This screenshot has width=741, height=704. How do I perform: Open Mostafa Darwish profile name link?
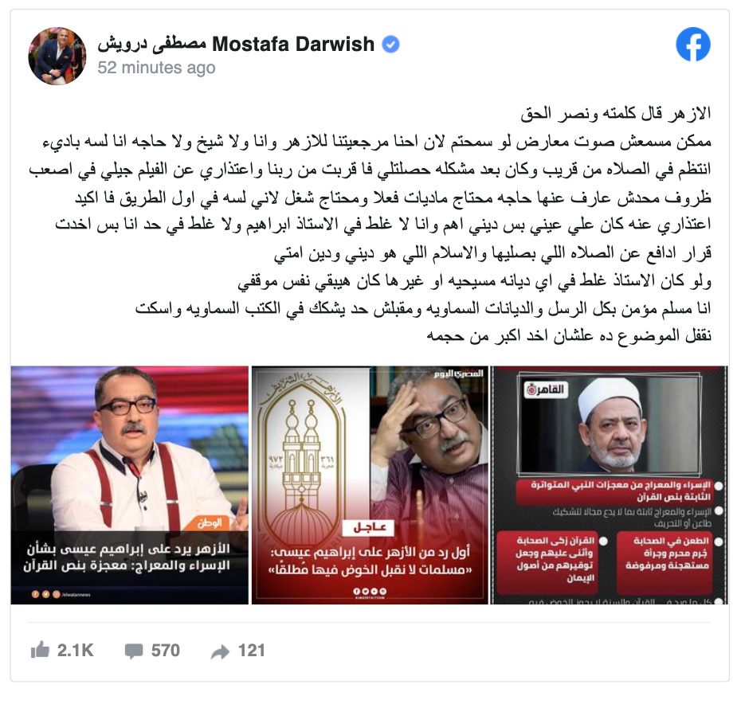click(236, 44)
